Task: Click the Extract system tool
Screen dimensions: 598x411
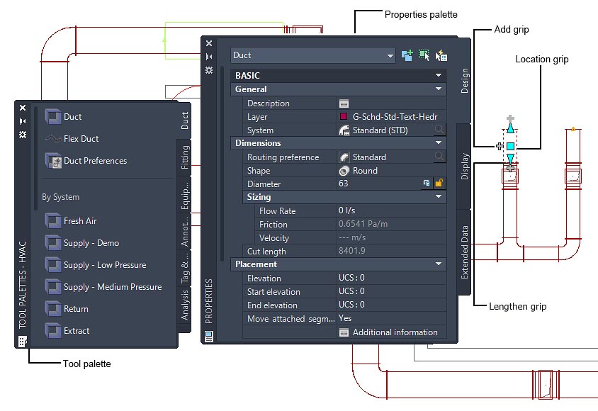Action: [77, 331]
